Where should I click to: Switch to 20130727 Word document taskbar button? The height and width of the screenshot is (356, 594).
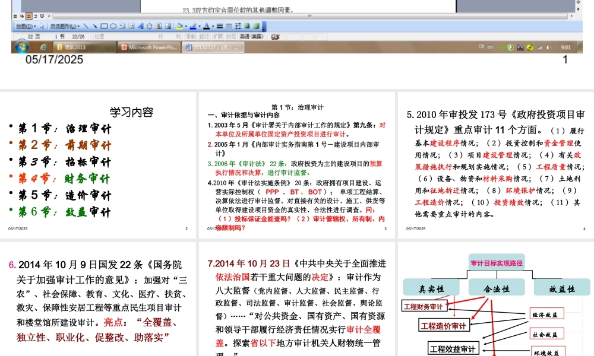pos(213,47)
